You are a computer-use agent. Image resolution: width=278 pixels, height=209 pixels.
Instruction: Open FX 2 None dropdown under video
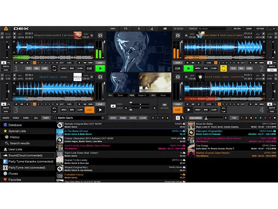[x=163, y=95]
